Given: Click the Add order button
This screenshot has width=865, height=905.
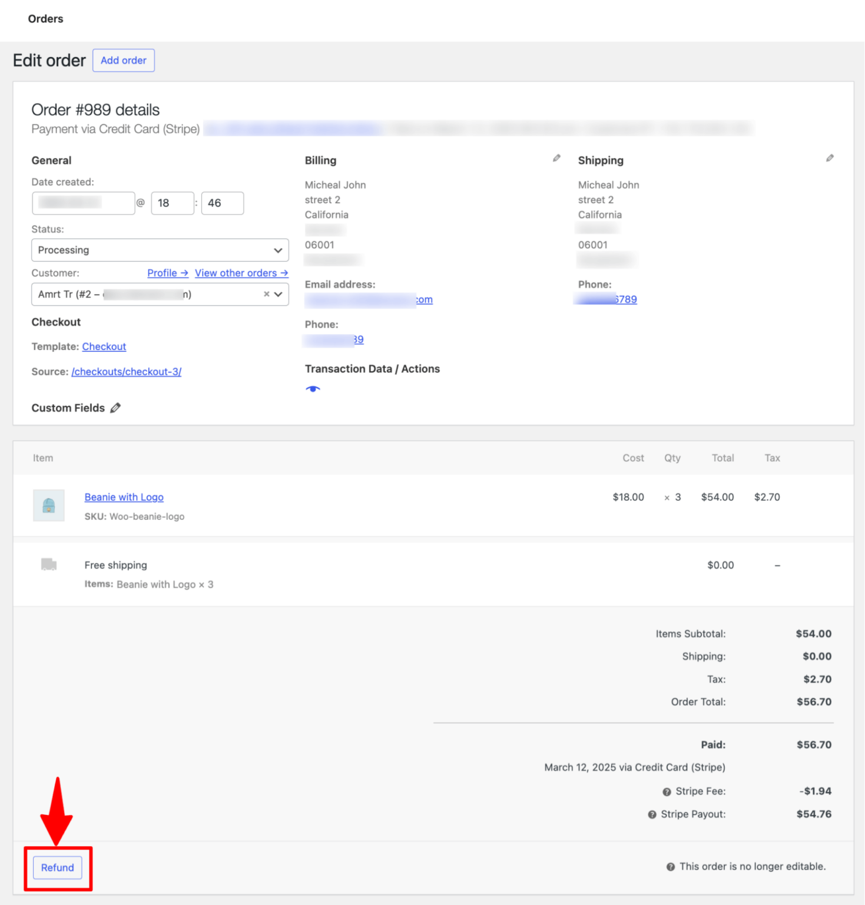Looking at the screenshot, I should pyautogui.click(x=123, y=60).
